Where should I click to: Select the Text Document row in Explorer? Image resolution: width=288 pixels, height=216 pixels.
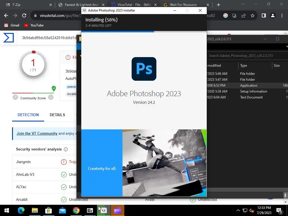pos(247,97)
